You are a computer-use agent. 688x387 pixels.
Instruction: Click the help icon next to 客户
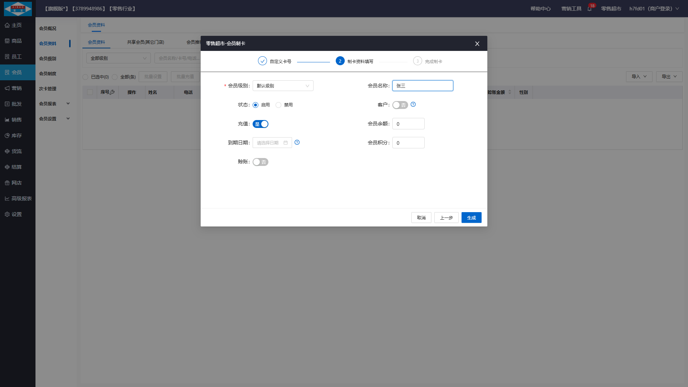413,104
